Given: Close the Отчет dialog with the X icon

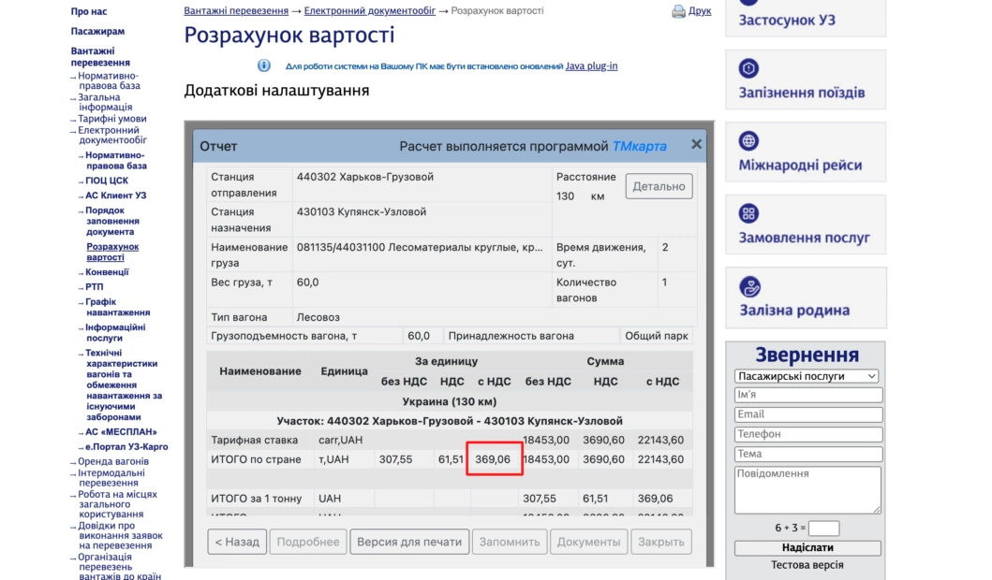Looking at the screenshot, I should (x=697, y=145).
